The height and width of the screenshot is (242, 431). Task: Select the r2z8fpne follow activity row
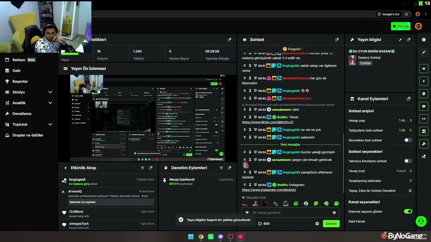pos(108,214)
